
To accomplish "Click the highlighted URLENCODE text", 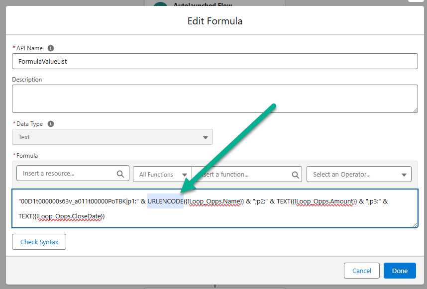I will [x=165, y=201].
